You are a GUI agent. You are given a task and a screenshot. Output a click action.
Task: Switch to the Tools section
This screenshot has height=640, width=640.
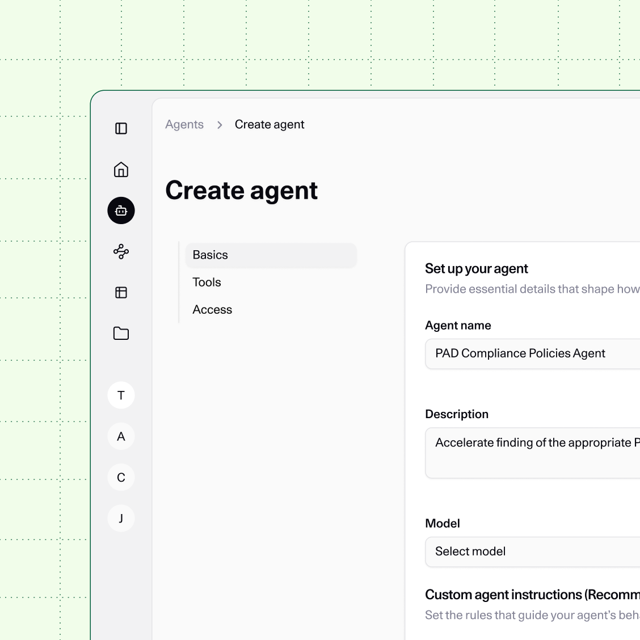207,283
